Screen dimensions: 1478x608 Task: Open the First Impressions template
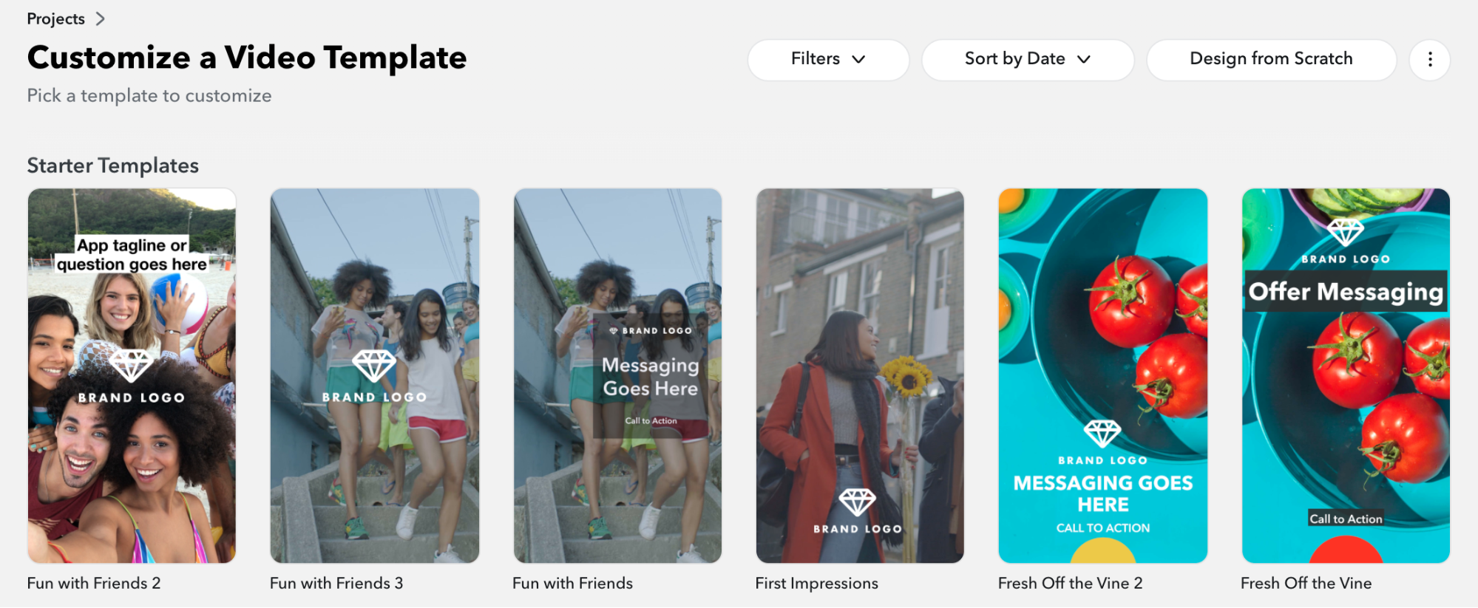(x=860, y=375)
